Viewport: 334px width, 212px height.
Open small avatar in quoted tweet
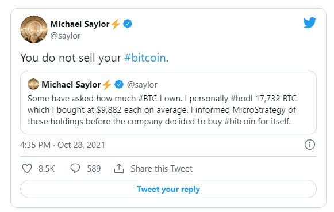click(33, 84)
